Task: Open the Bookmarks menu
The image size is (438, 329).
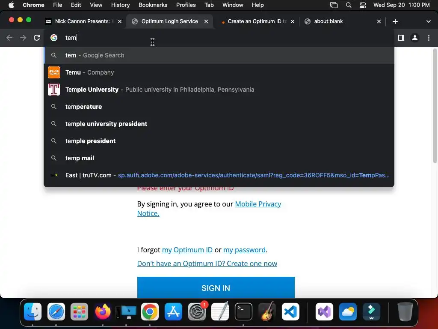Action: coord(153,5)
